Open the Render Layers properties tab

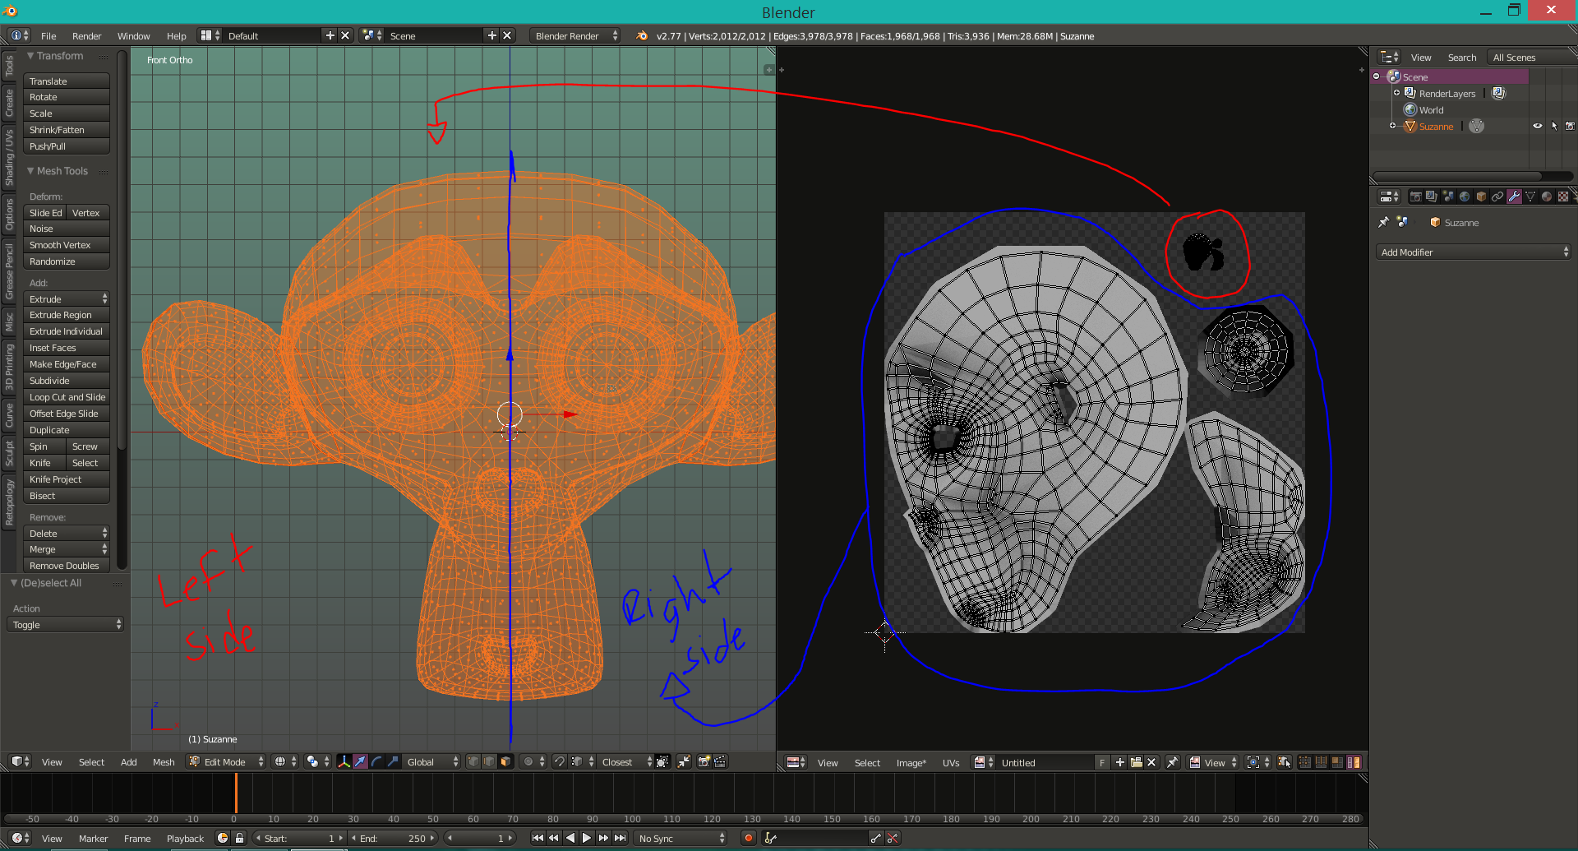(x=1432, y=197)
